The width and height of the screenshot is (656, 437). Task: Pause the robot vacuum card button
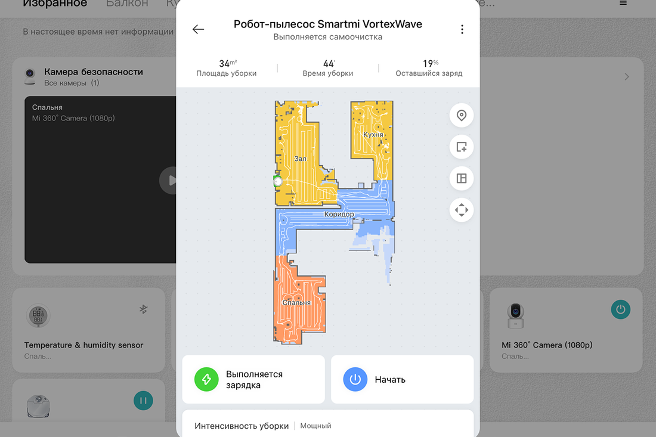click(143, 401)
